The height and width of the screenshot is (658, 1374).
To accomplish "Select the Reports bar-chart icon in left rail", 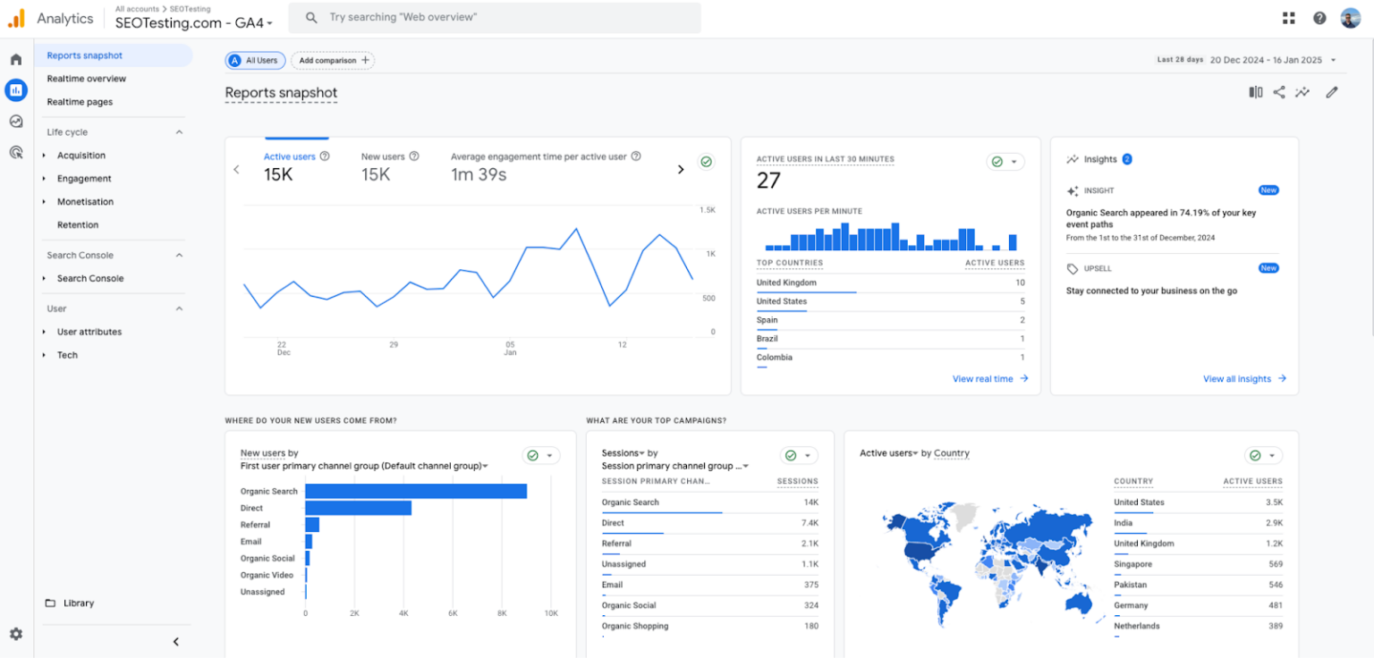I will (x=16, y=89).
